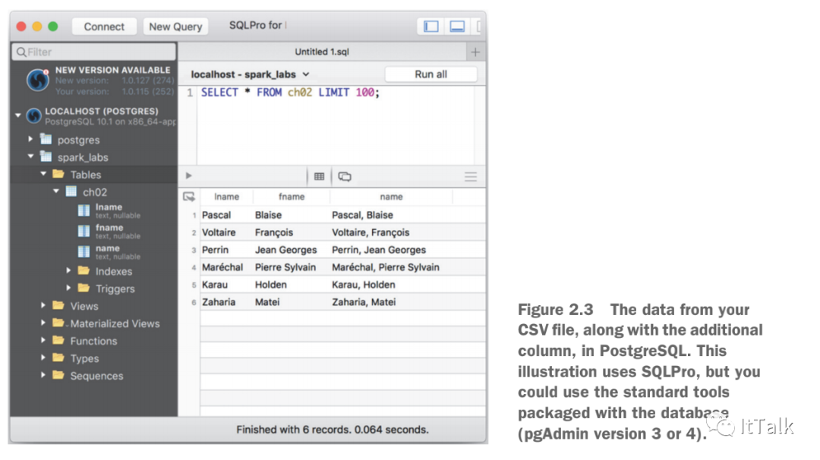This screenshot has width=820, height=460.
Task: Select the postgres database icon
Action: point(46,139)
